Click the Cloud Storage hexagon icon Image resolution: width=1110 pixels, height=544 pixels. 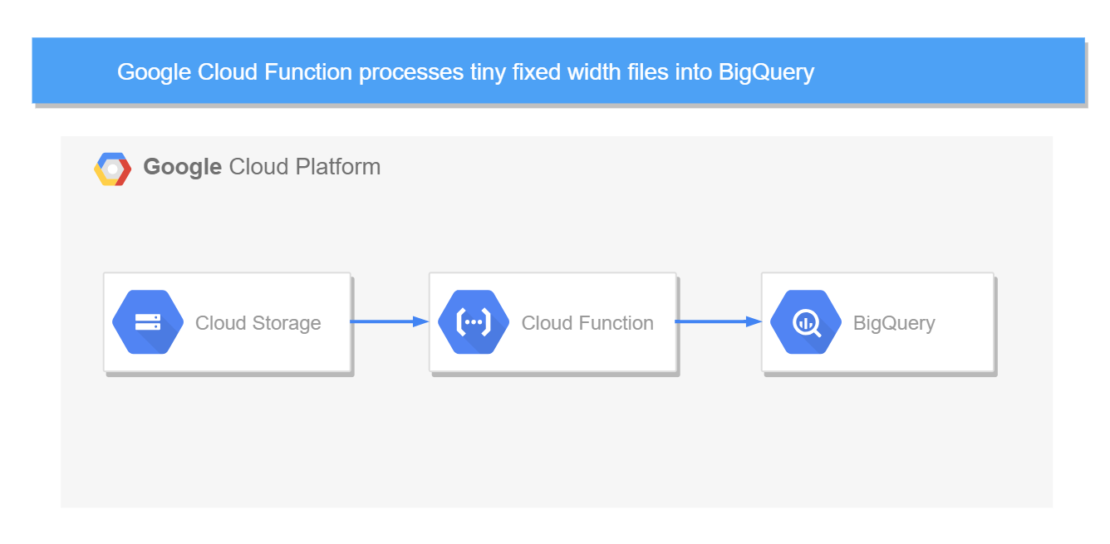point(148,322)
